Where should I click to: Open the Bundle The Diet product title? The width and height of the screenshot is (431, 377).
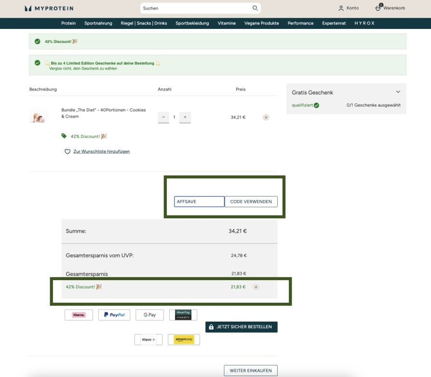pyautogui.click(x=103, y=113)
